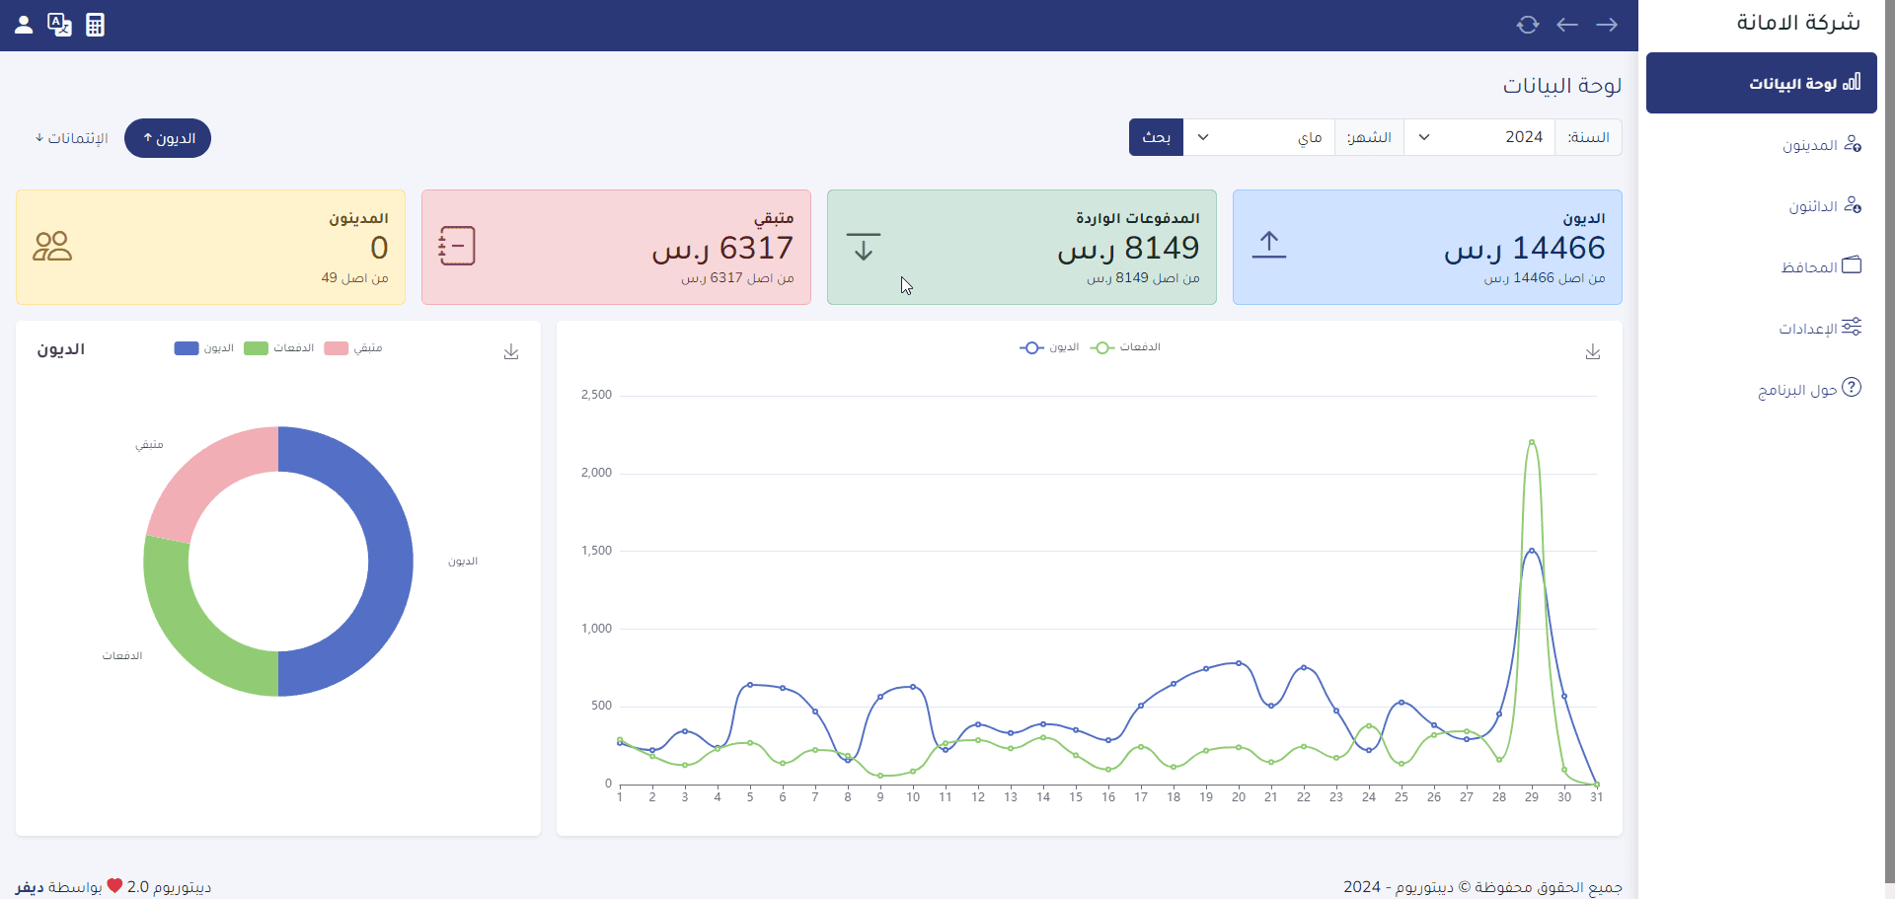Click the calculator icon in top bar
Viewport: 1895px width, 899px height.
(95, 25)
